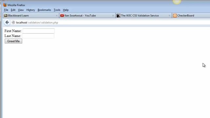
Task: Click the browser back arrow button
Action: 7,23
